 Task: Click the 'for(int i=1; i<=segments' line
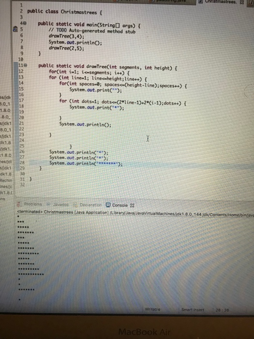coord(89,72)
